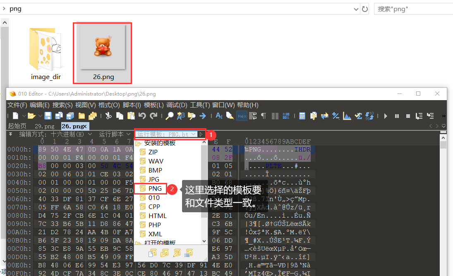Collapse the 安装的模板 folder
The image size is (453, 276).
138,143
